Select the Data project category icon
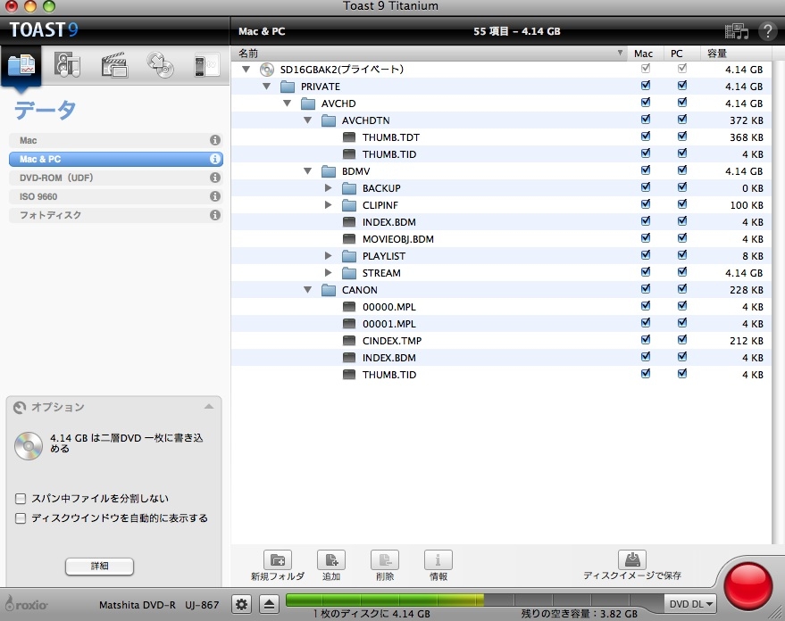This screenshot has height=621, width=785. (x=21, y=65)
